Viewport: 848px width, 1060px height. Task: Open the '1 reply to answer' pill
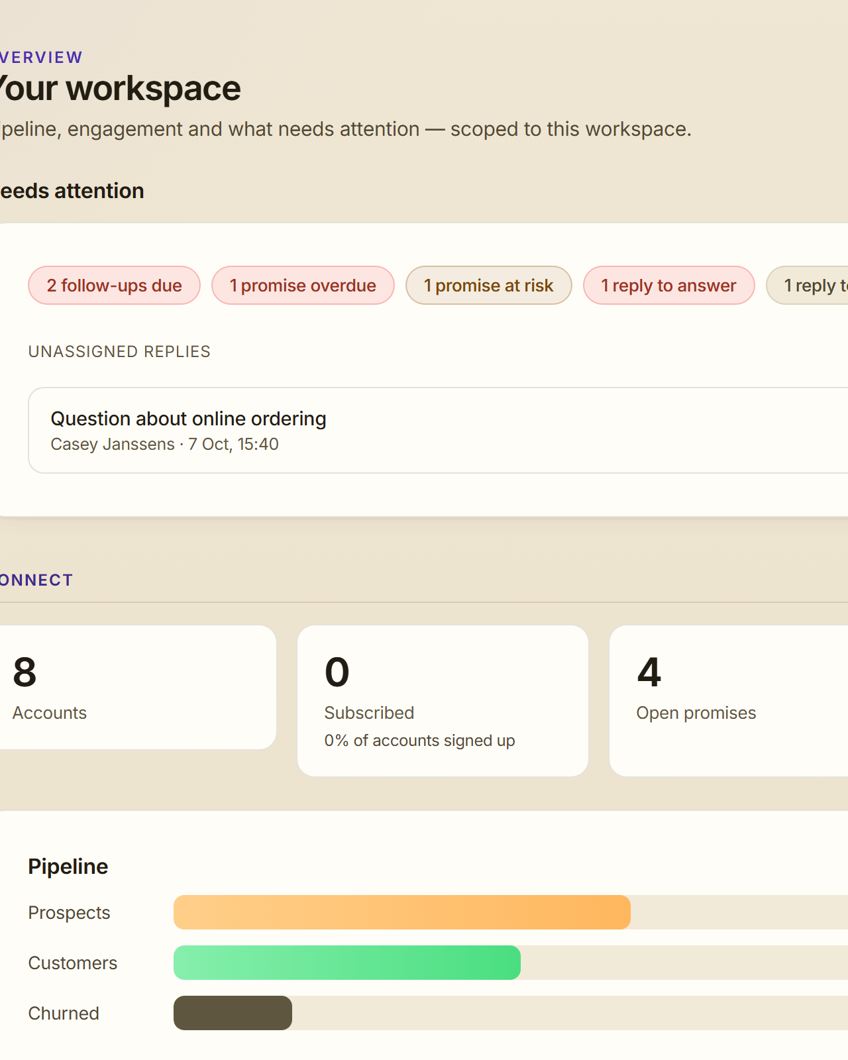pyautogui.click(x=668, y=286)
